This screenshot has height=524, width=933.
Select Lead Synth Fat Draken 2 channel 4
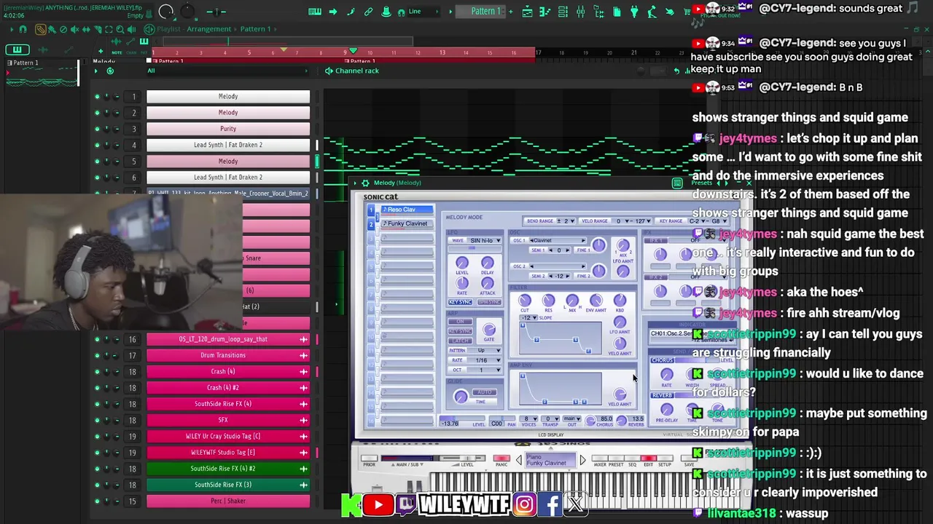click(228, 145)
